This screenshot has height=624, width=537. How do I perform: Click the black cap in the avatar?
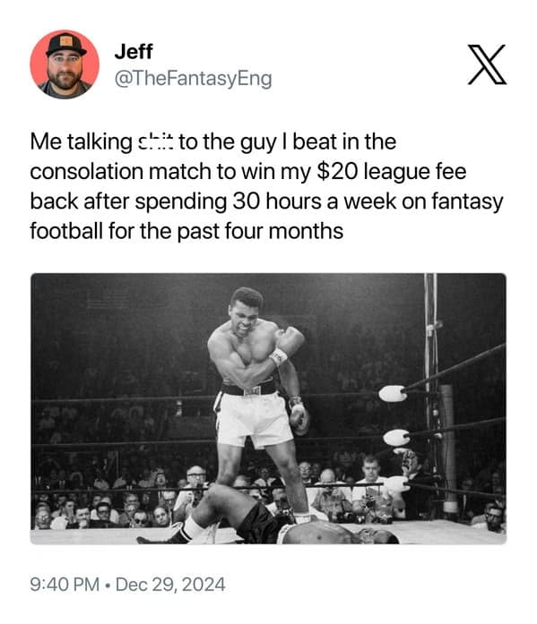tap(65, 44)
